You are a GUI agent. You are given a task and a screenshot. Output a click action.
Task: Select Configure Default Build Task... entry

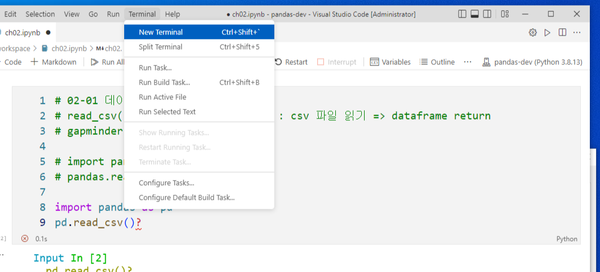[x=199, y=198]
